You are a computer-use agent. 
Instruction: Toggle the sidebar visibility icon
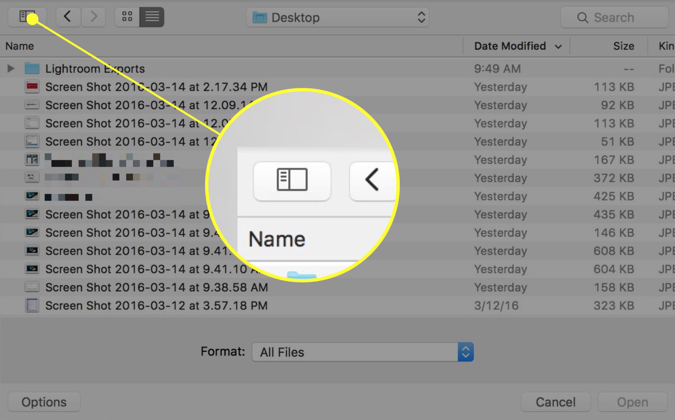(27, 17)
